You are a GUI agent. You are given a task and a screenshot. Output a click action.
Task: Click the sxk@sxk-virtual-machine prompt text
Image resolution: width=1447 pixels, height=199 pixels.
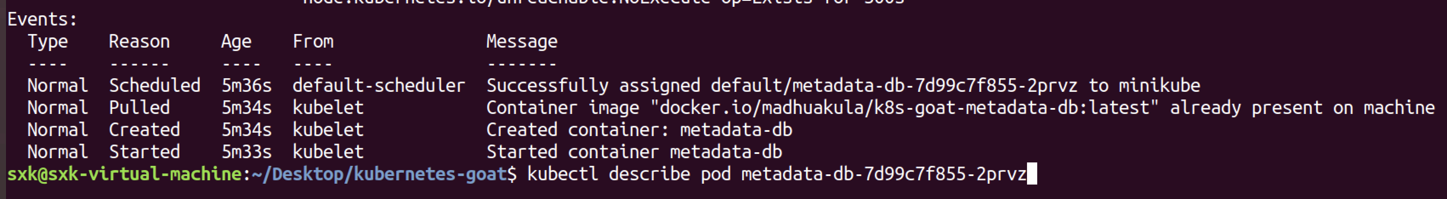click(124, 174)
